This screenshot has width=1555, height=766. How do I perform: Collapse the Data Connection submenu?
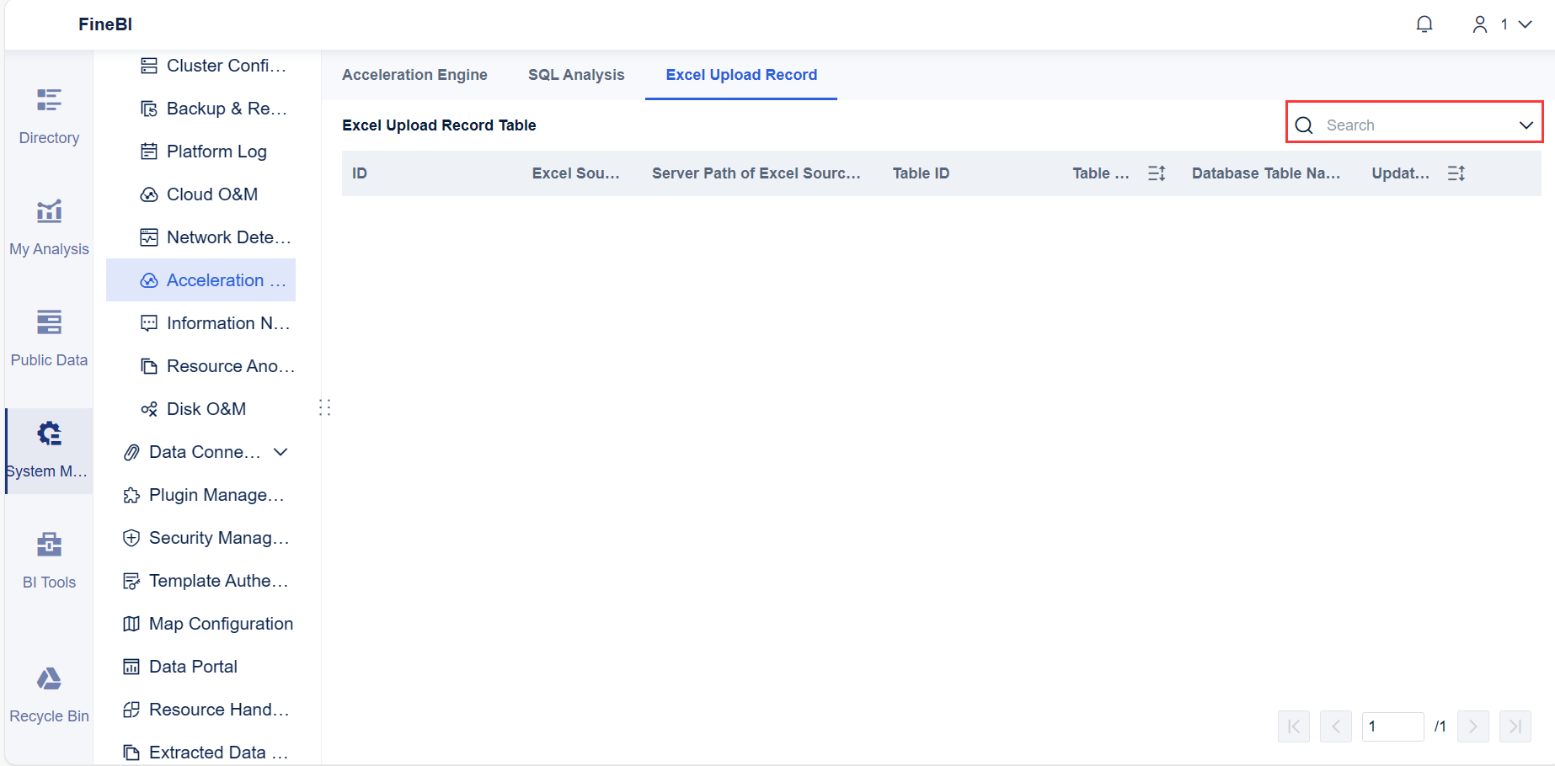[x=281, y=452]
